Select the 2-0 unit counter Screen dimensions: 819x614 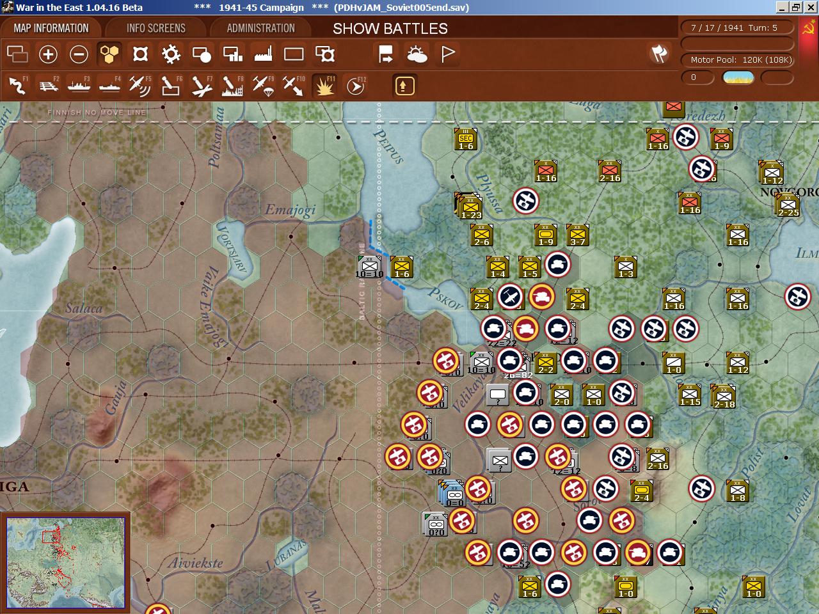pyautogui.click(x=561, y=395)
